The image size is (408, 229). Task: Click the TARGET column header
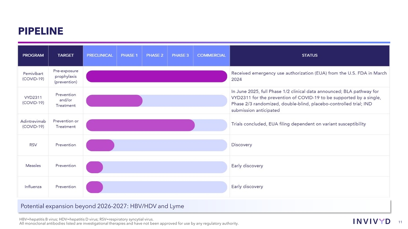point(66,55)
